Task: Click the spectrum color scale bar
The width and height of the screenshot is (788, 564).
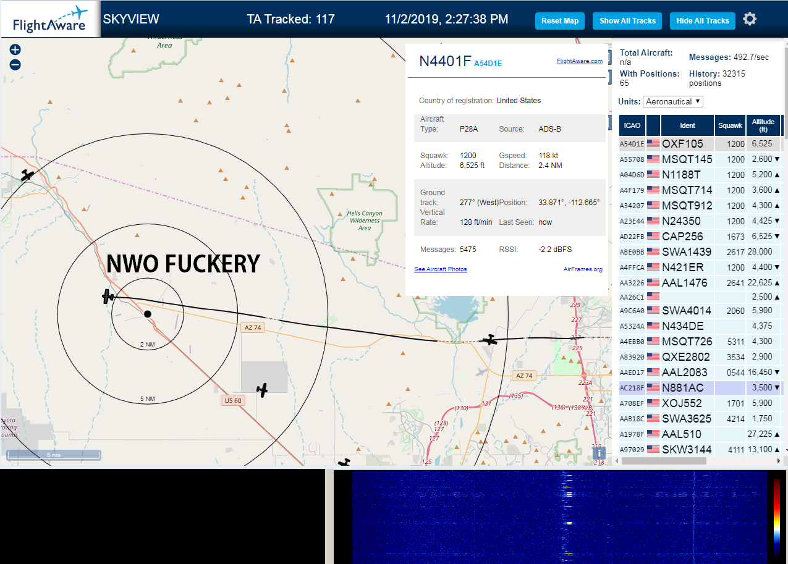Action: (776, 517)
